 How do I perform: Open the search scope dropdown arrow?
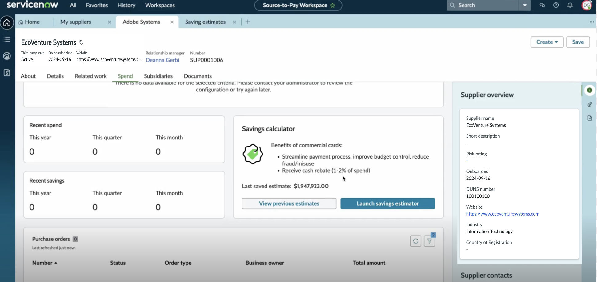pyautogui.click(x=525, y=5)
